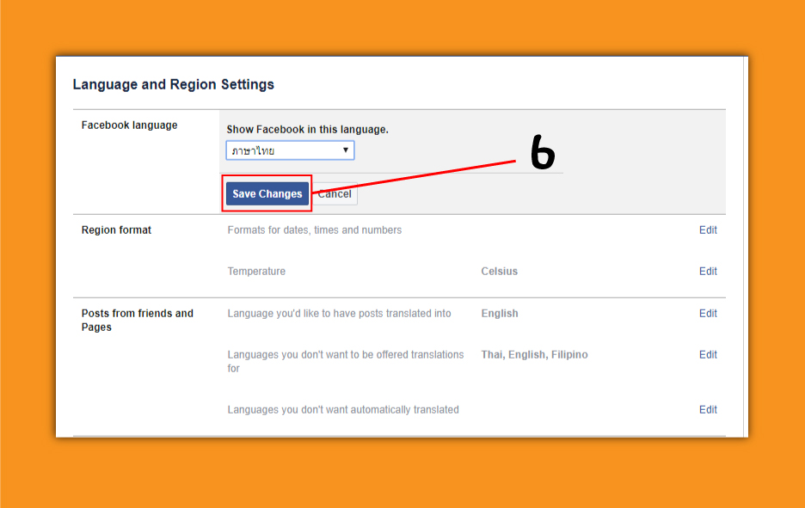The height and width of the screenshot is (508, 805).
Task: Edit language posts are translated into
Action: (708, 313)
